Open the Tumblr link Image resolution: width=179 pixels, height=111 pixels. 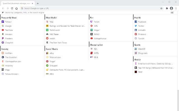[141, 38]
